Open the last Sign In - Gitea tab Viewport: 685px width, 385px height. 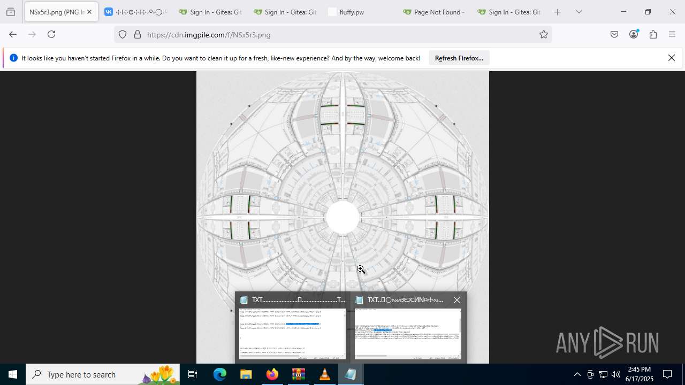tap(509, 12)
